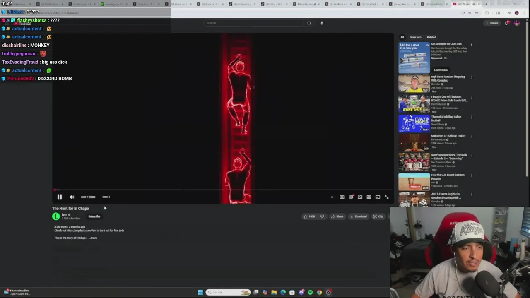The height and width of the screenshot is (298, 530).
Task: Open Google Chrome from the taskbar
Action: tap(319, 292)
